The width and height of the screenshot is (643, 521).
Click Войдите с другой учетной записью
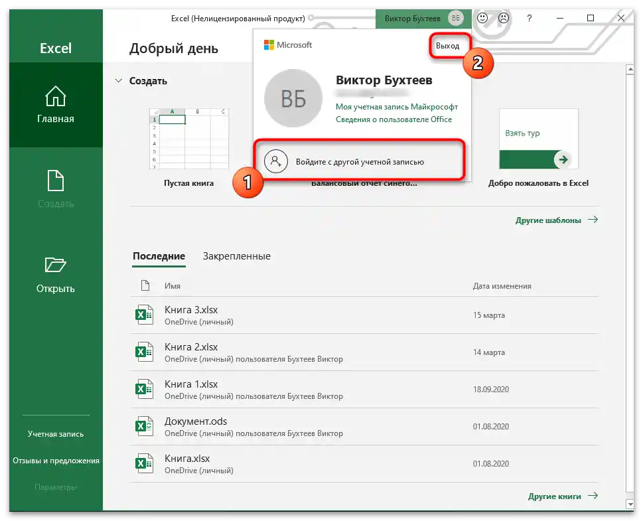click(360, 162)
